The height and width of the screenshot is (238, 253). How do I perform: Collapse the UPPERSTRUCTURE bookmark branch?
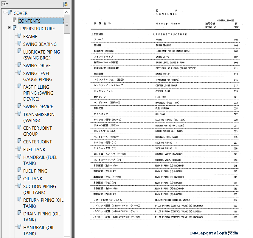10,28
